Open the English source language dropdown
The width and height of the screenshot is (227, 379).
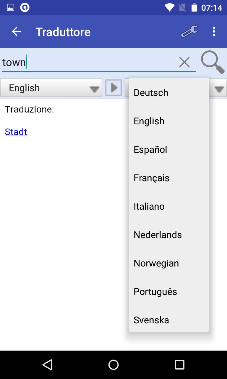click(51, 88)
